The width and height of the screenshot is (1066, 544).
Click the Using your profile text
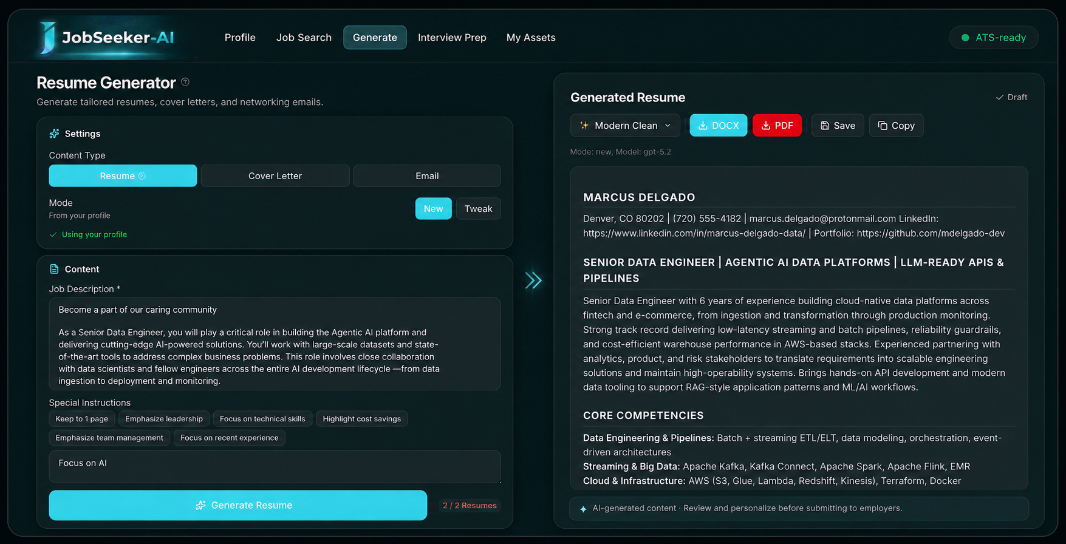coord(94,234)
